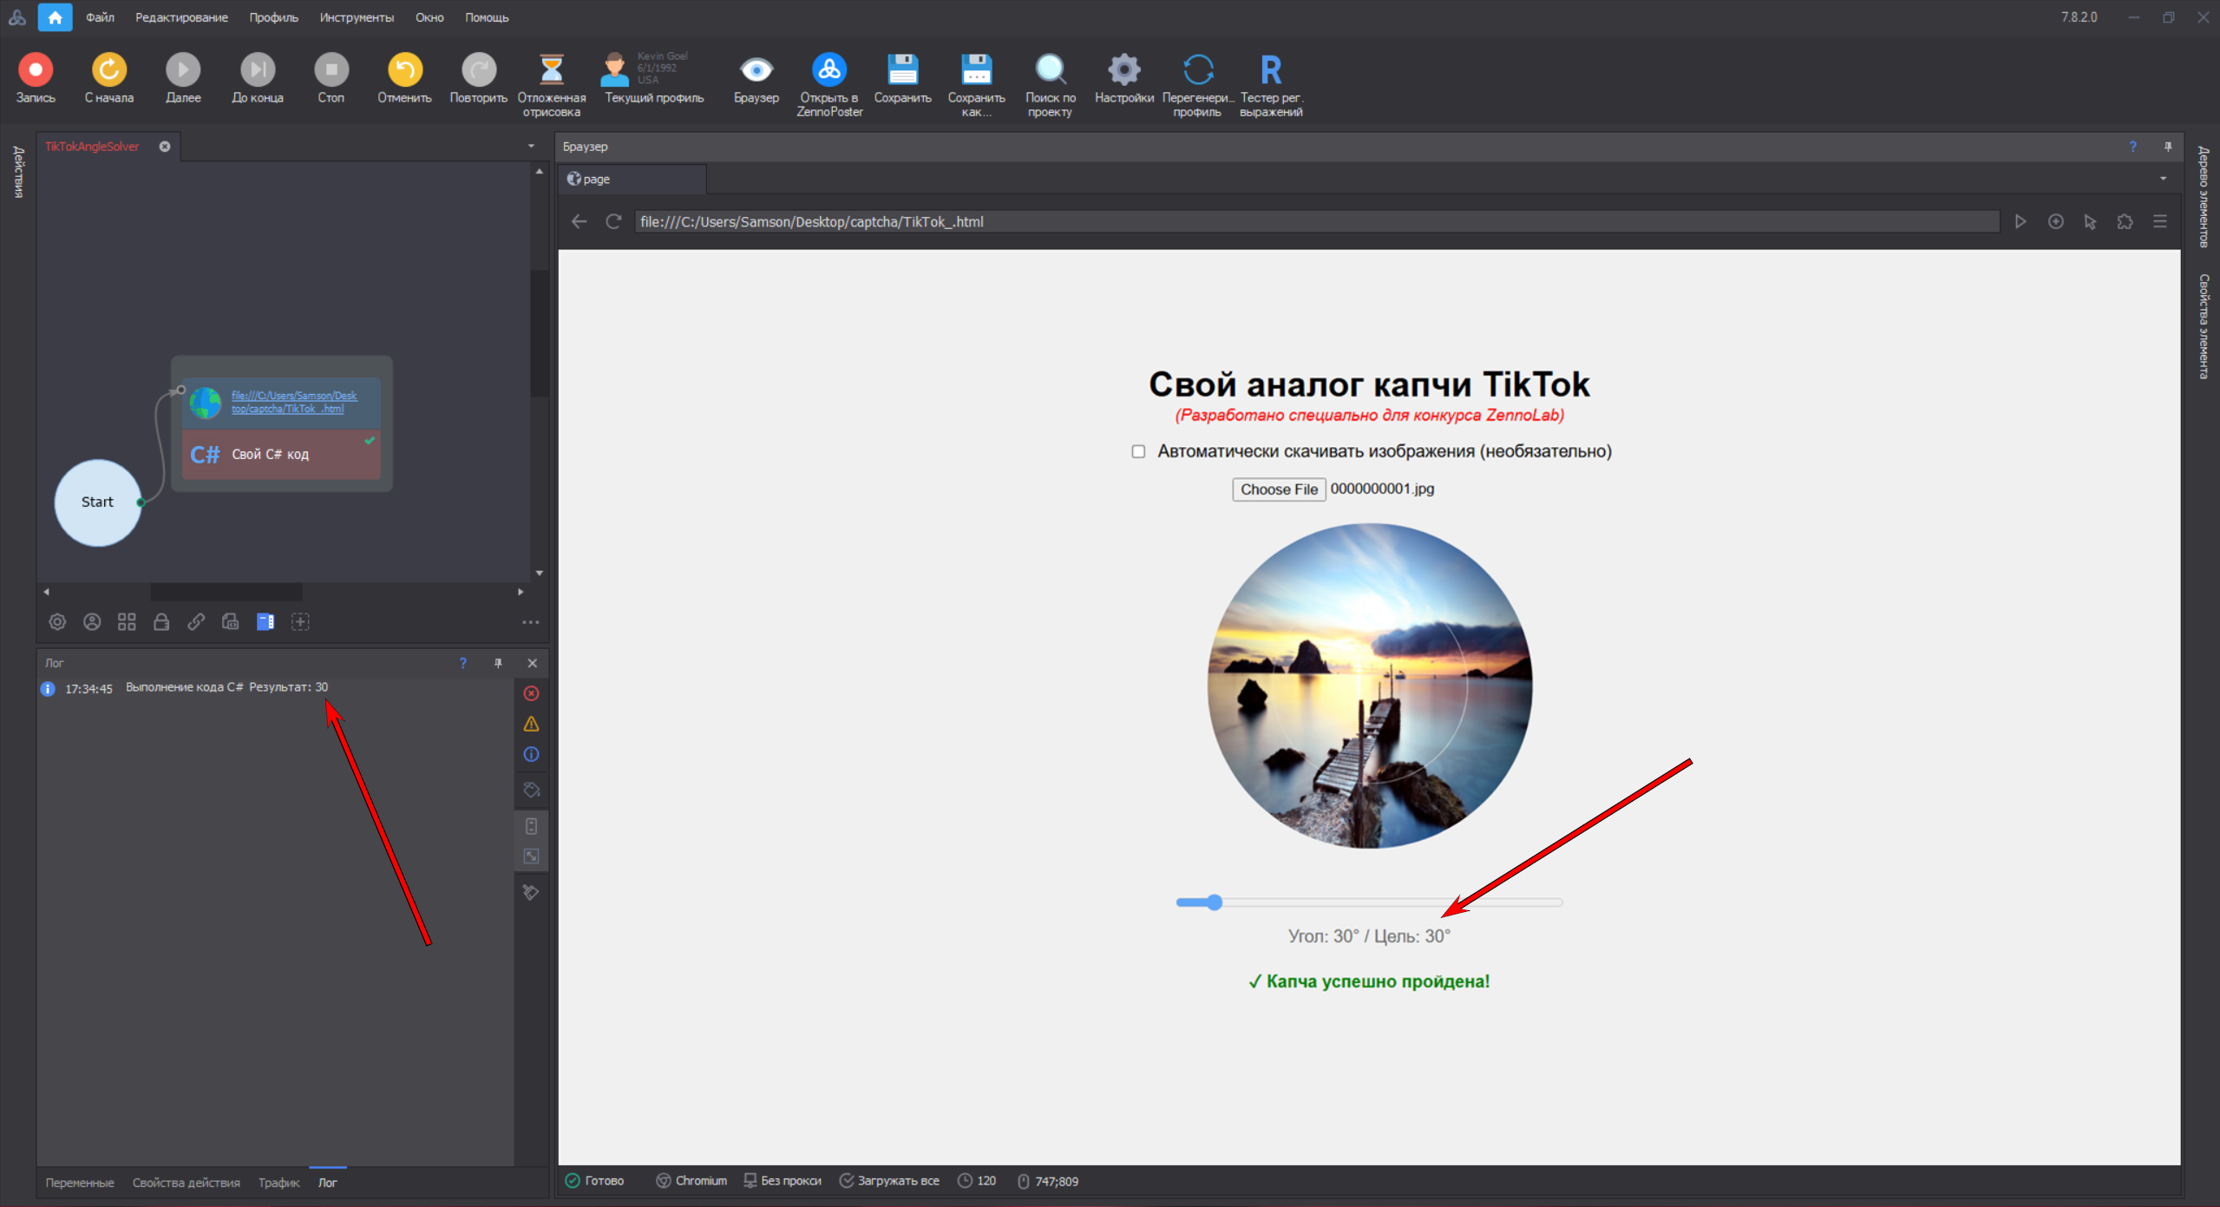Toggle error filter in log panel

[x=532, y=693]
